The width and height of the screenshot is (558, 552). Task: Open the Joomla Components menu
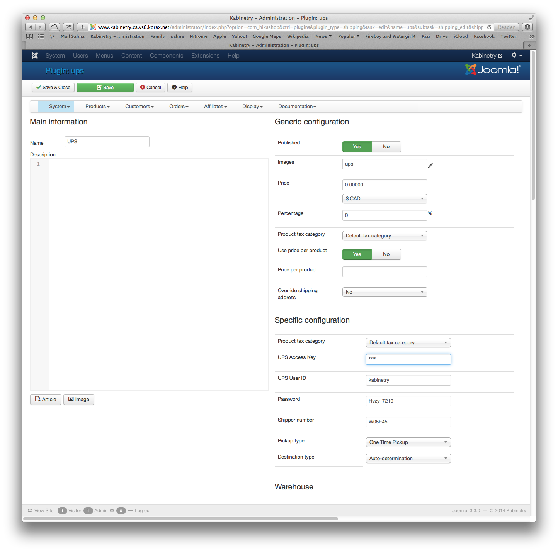[167, 56]
